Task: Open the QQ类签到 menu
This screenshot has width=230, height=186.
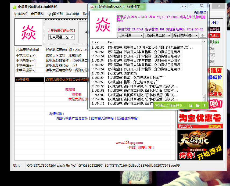Action: [x=55, y=14]
